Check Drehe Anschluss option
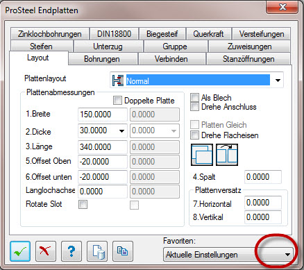 194,107
